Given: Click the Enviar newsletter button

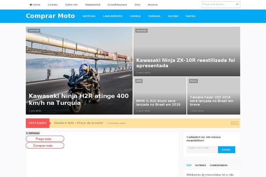Looking at the screenshot, I should coord(227,150).
